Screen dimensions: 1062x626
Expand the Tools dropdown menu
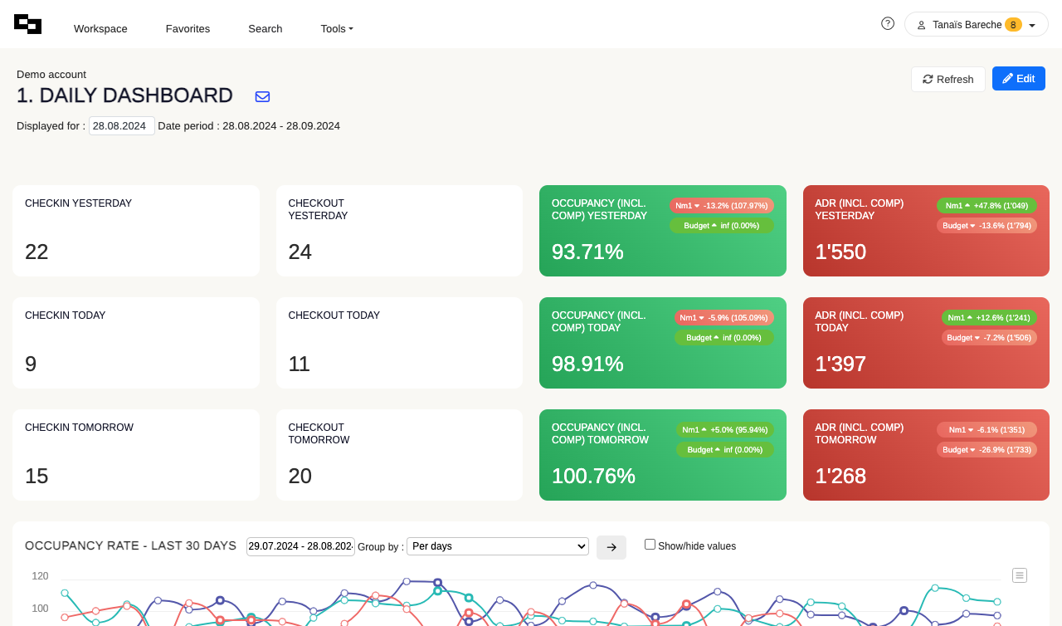click(x=337, y=28)
